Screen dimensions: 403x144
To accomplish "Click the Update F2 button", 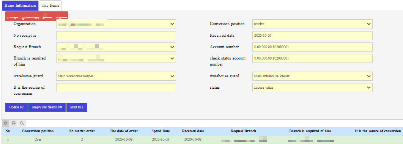I will click(16, 107).
